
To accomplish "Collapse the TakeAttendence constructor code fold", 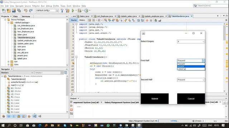I will (76, 57).
